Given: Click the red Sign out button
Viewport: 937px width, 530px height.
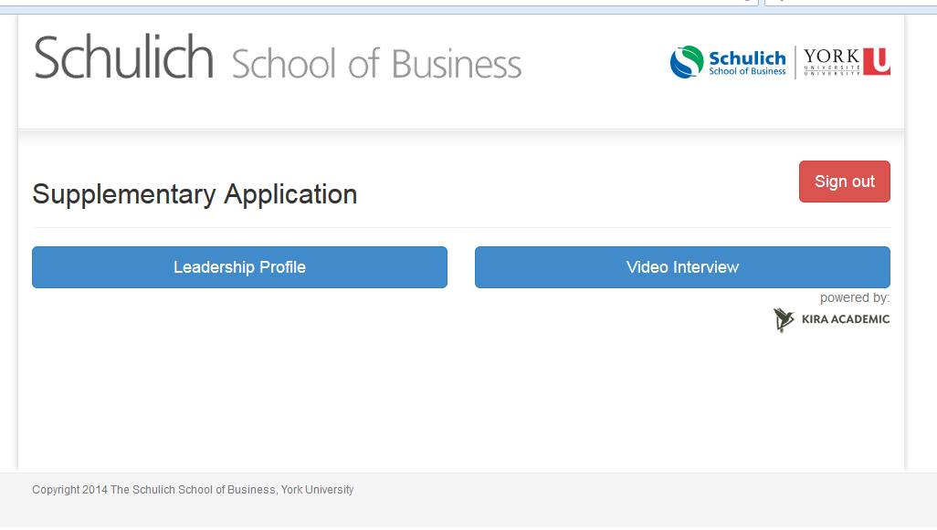Looking at the screenshot, I should click(845, 182).
